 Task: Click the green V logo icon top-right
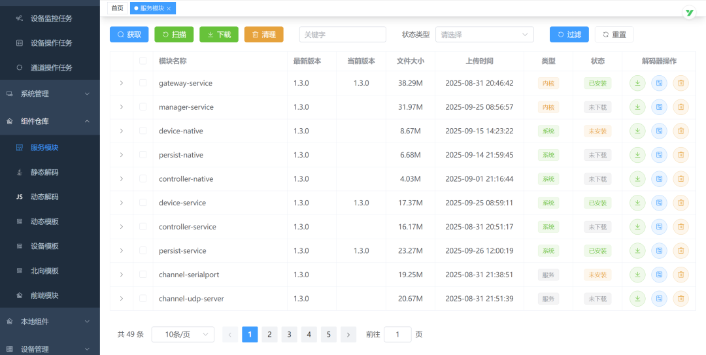689,12
